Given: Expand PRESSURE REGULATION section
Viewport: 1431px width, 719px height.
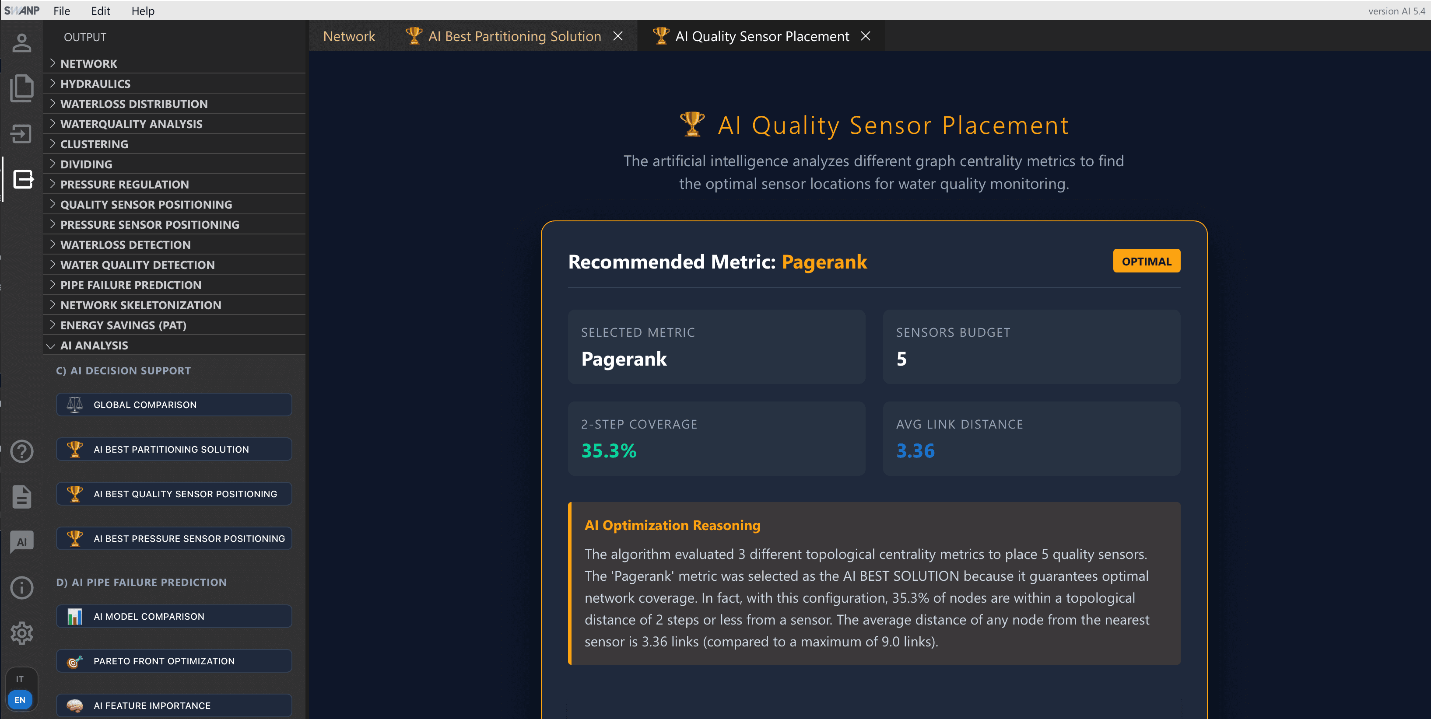Looking at the screenshot, I should pyautogui.click(x=174, y=184).
